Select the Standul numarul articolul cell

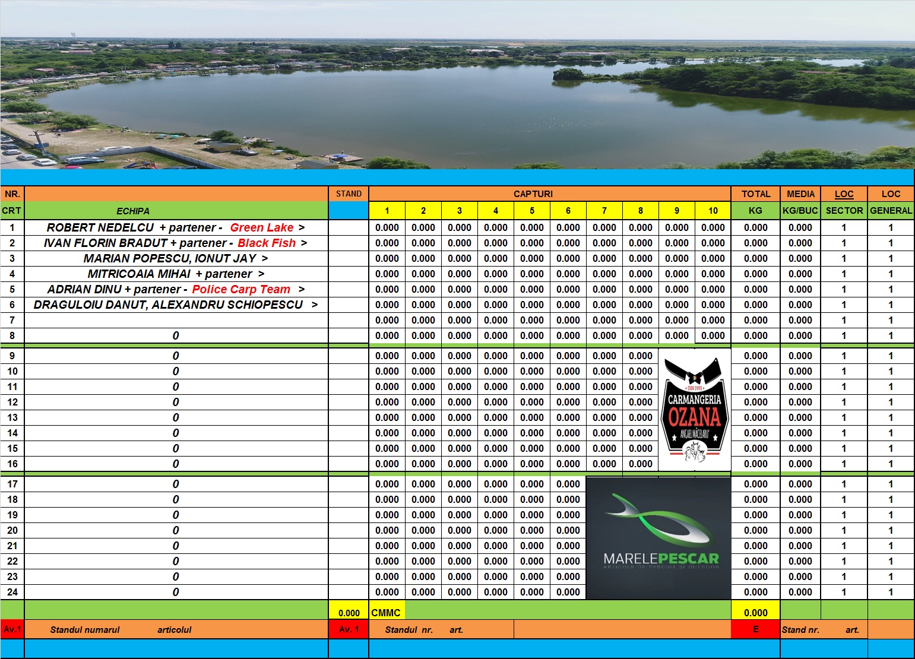[x=176, y=629]
